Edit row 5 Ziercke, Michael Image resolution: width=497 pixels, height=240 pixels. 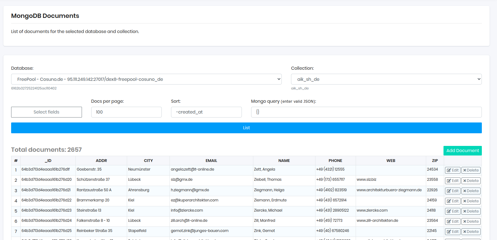(x=453, y=211)
